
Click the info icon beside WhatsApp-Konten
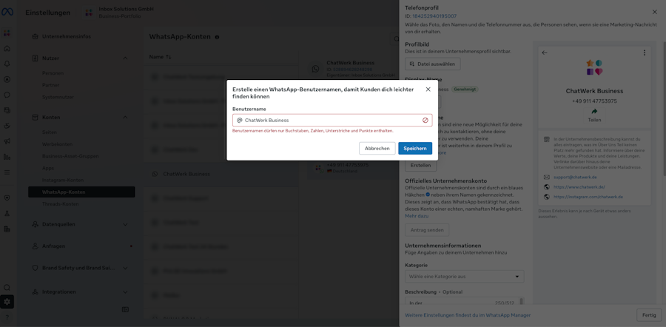click(217, 38)
